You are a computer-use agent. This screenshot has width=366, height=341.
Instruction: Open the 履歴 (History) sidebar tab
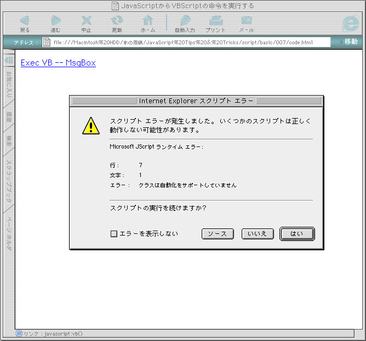[x=9, y=117]
